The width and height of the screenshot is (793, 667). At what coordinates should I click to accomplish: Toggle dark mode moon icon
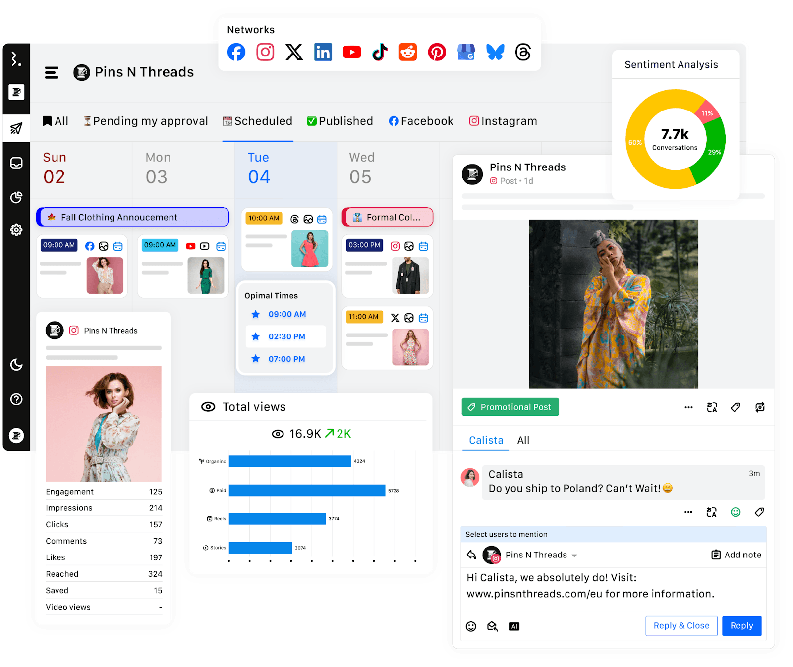point(16,365)
